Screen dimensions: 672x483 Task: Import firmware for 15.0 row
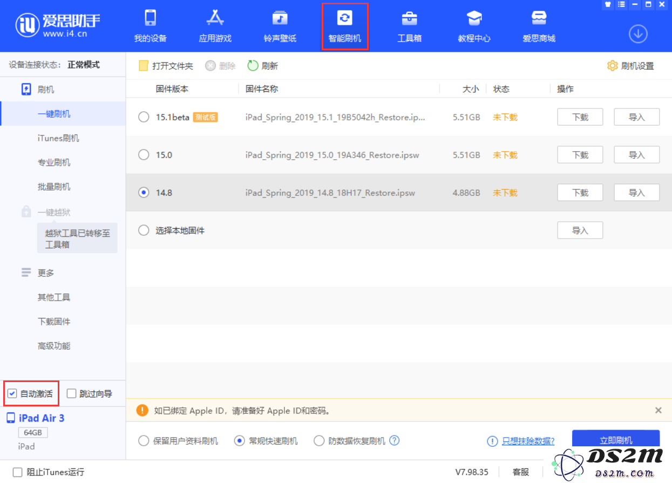pyautogui.click(x=637, y=155)
